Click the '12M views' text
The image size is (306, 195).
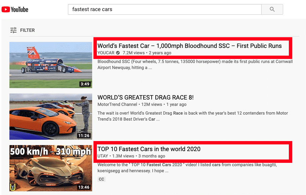coord(152,105)
